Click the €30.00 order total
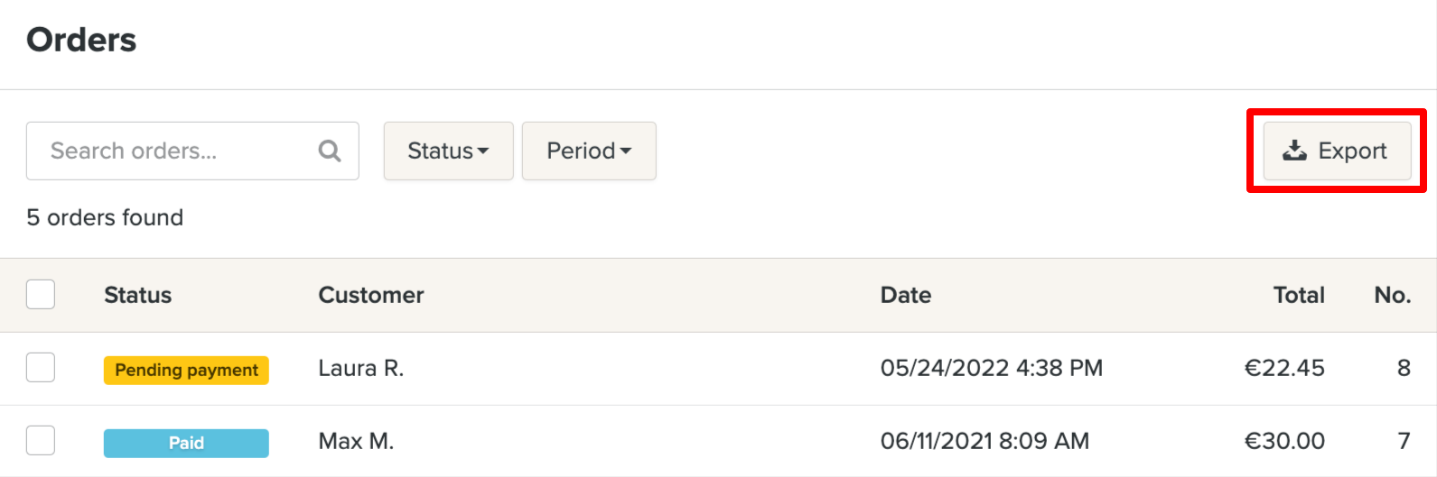 pos(1283,441)
